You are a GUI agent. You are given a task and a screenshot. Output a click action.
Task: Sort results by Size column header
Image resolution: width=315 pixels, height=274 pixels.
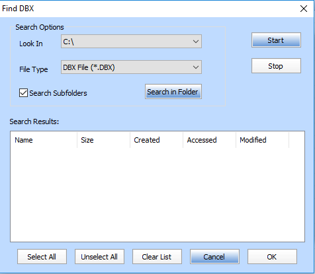pyautogui.click(x=104, y=140)
